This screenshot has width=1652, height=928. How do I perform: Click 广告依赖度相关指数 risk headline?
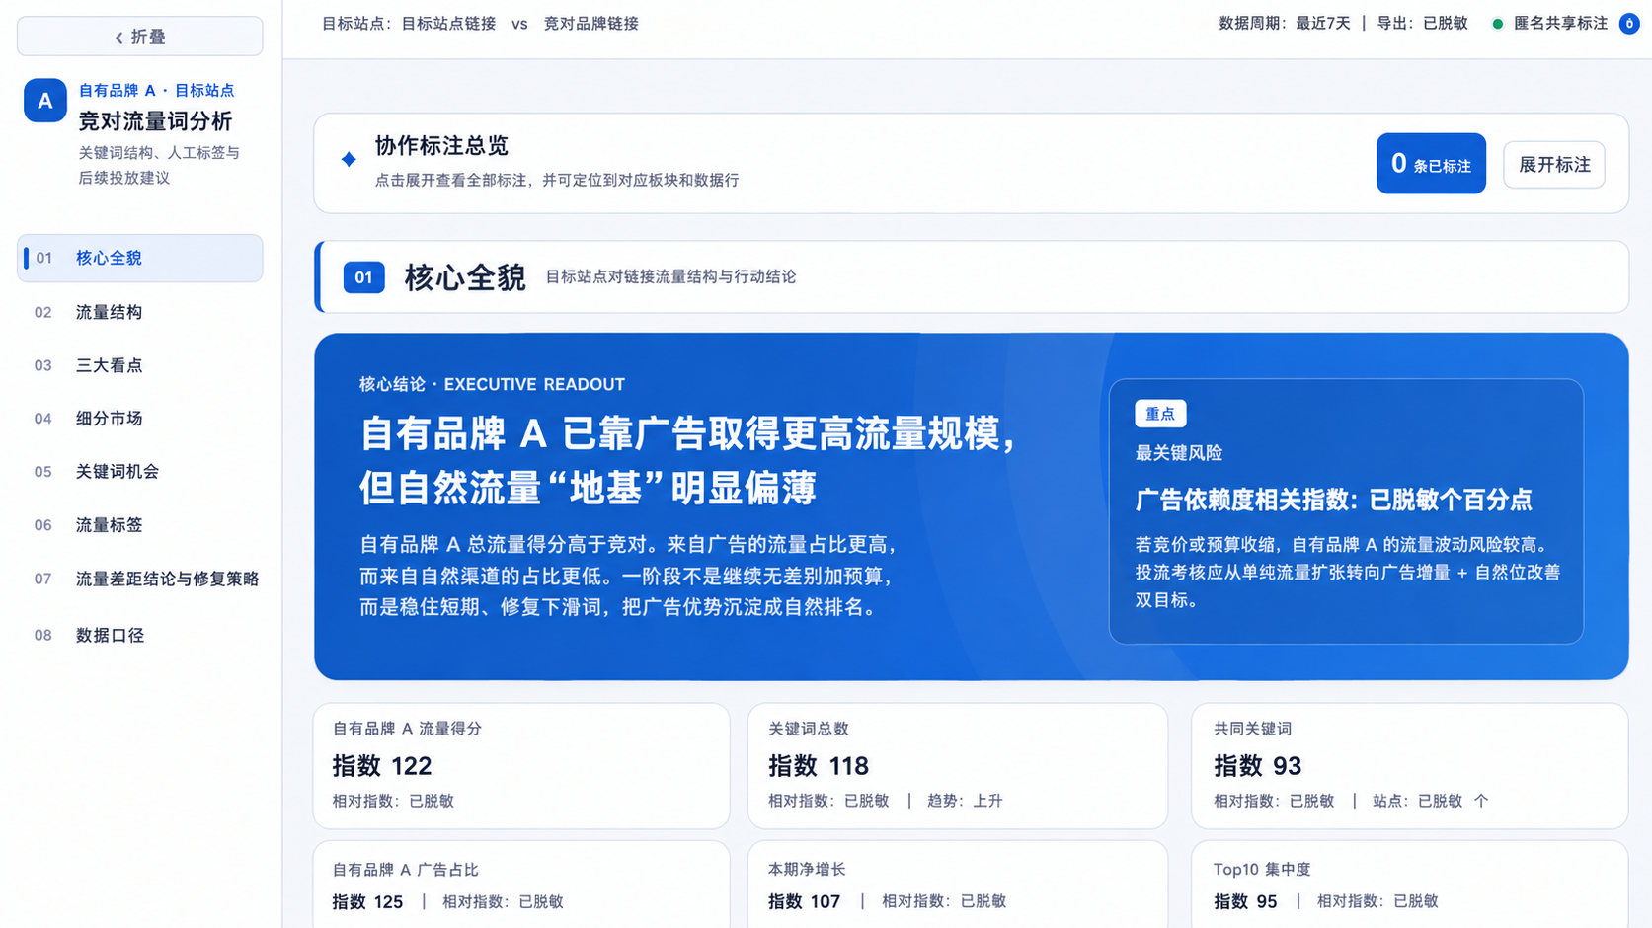click(1333, 500)
